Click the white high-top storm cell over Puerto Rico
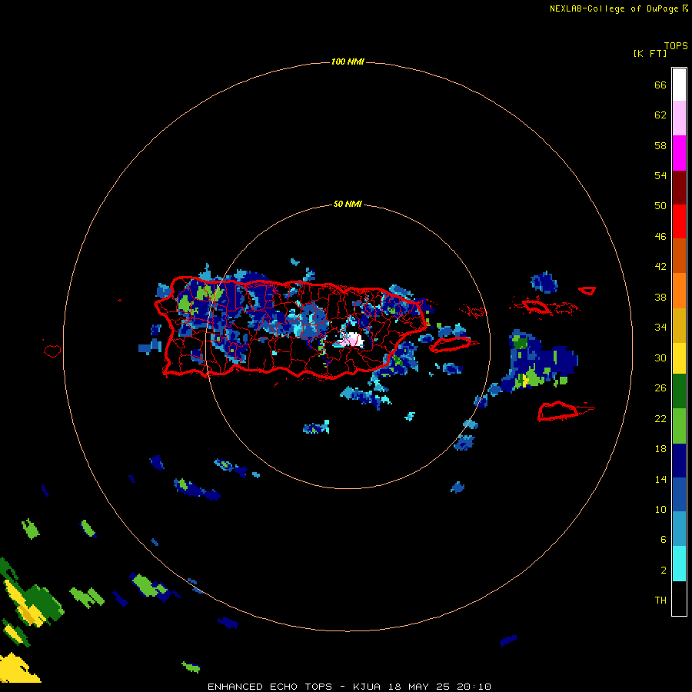 353,341
